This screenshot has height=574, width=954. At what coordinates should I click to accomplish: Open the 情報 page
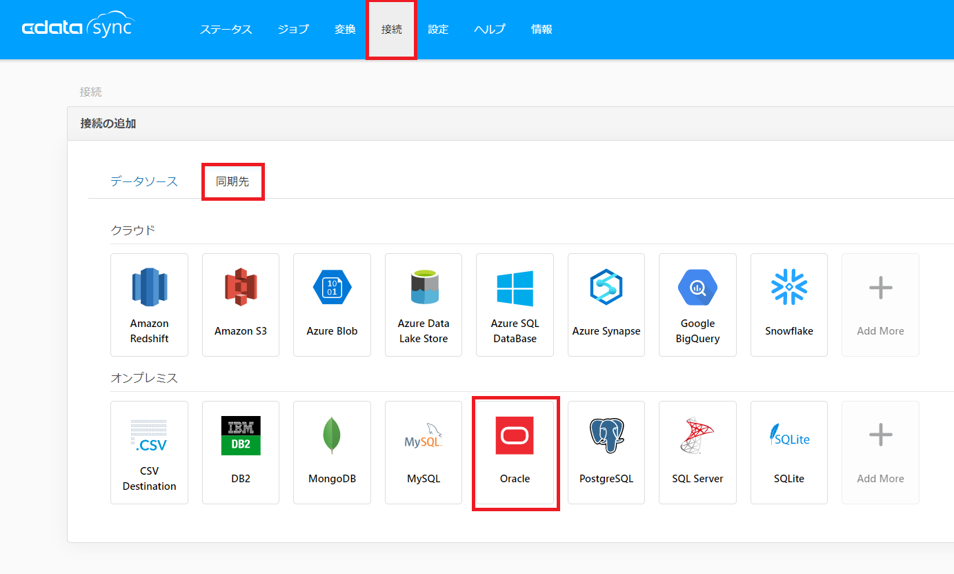click(541, 30)
